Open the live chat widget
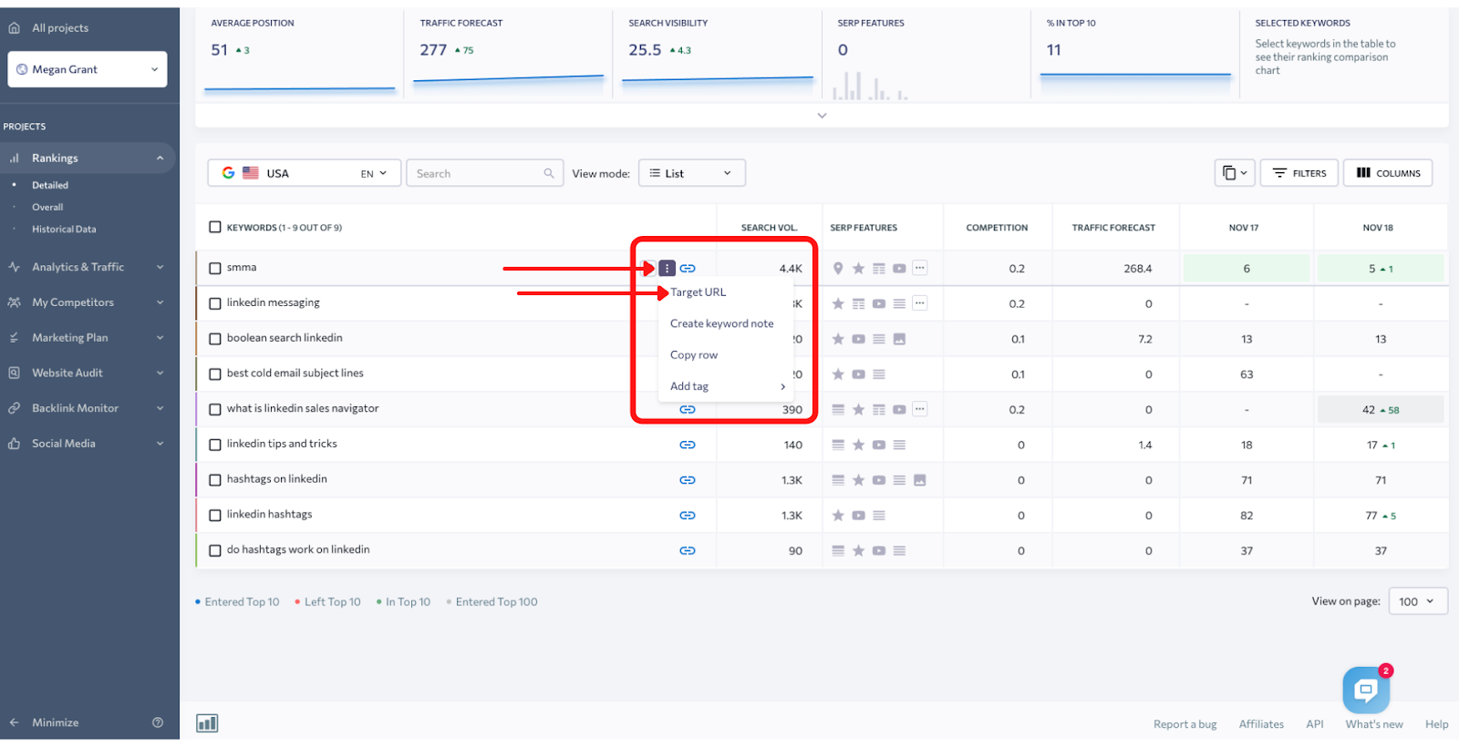Image resolution: width=1459 pixels, height=747 pixels. pyautogui.click(x=1366, y=690)
